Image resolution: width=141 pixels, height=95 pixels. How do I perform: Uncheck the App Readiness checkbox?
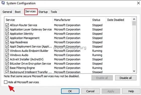click(7, 42)
